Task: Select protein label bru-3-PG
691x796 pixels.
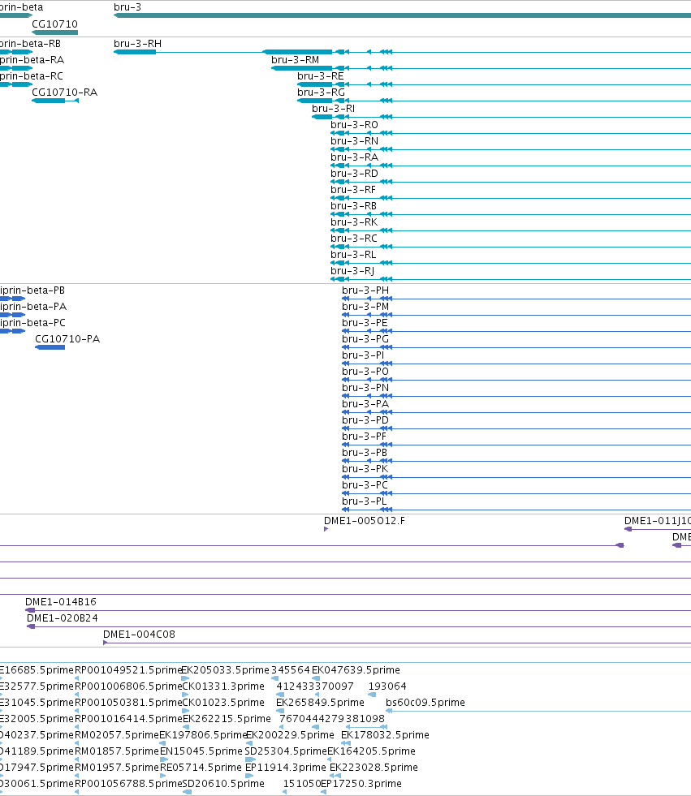Action: 365,339
